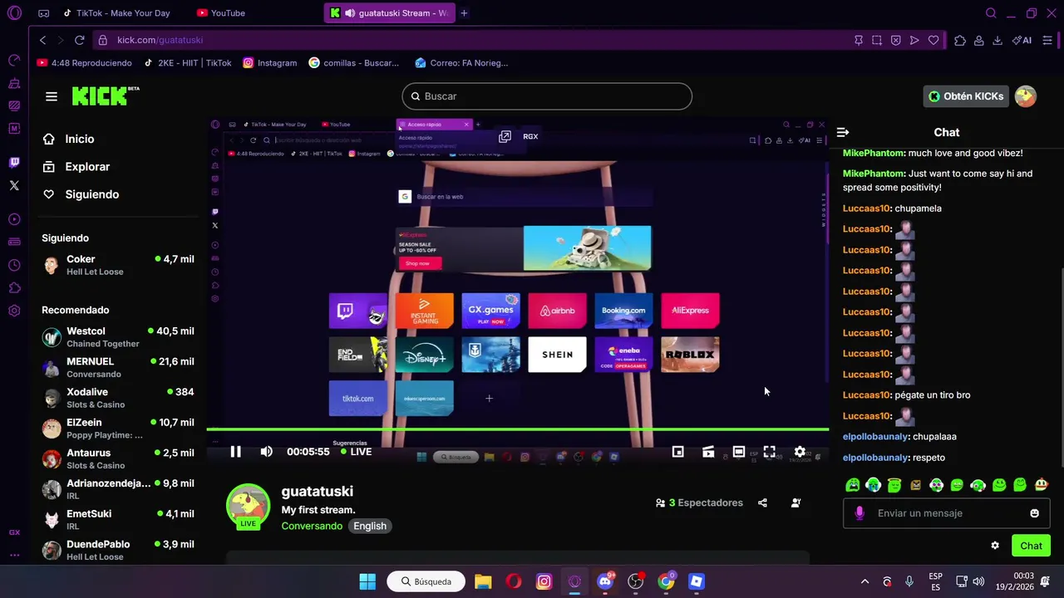Viewport: 1064px width, 598px height.
Task: Open the emoji picker in message box
Action: 1034,513
